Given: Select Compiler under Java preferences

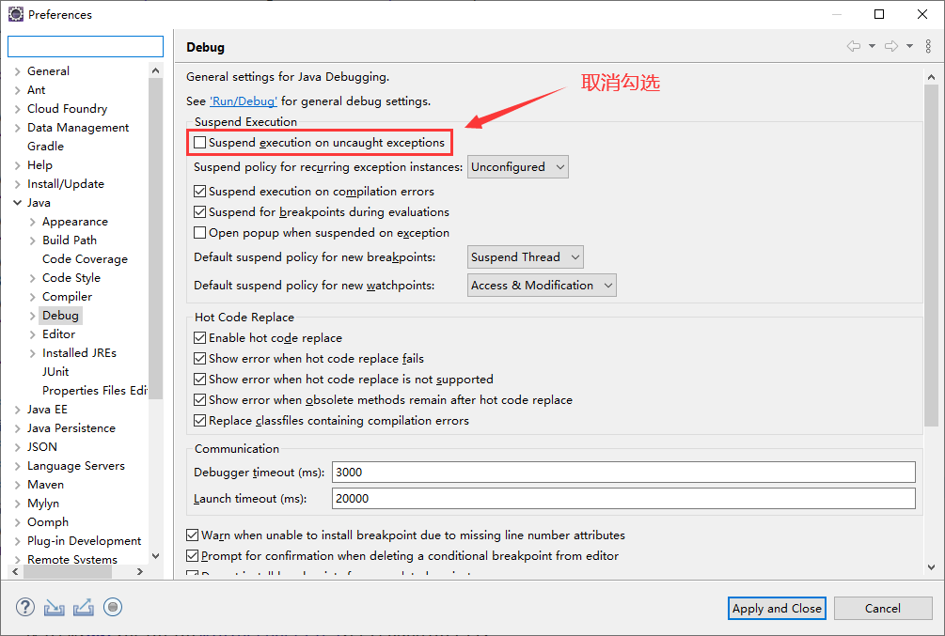Looking at the screenshot, I should click(x=67, y=297).
